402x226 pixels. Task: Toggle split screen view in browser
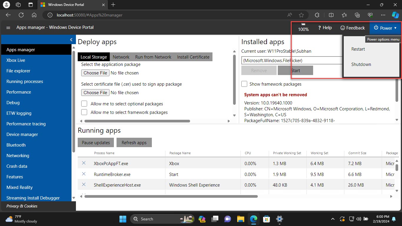331,15
